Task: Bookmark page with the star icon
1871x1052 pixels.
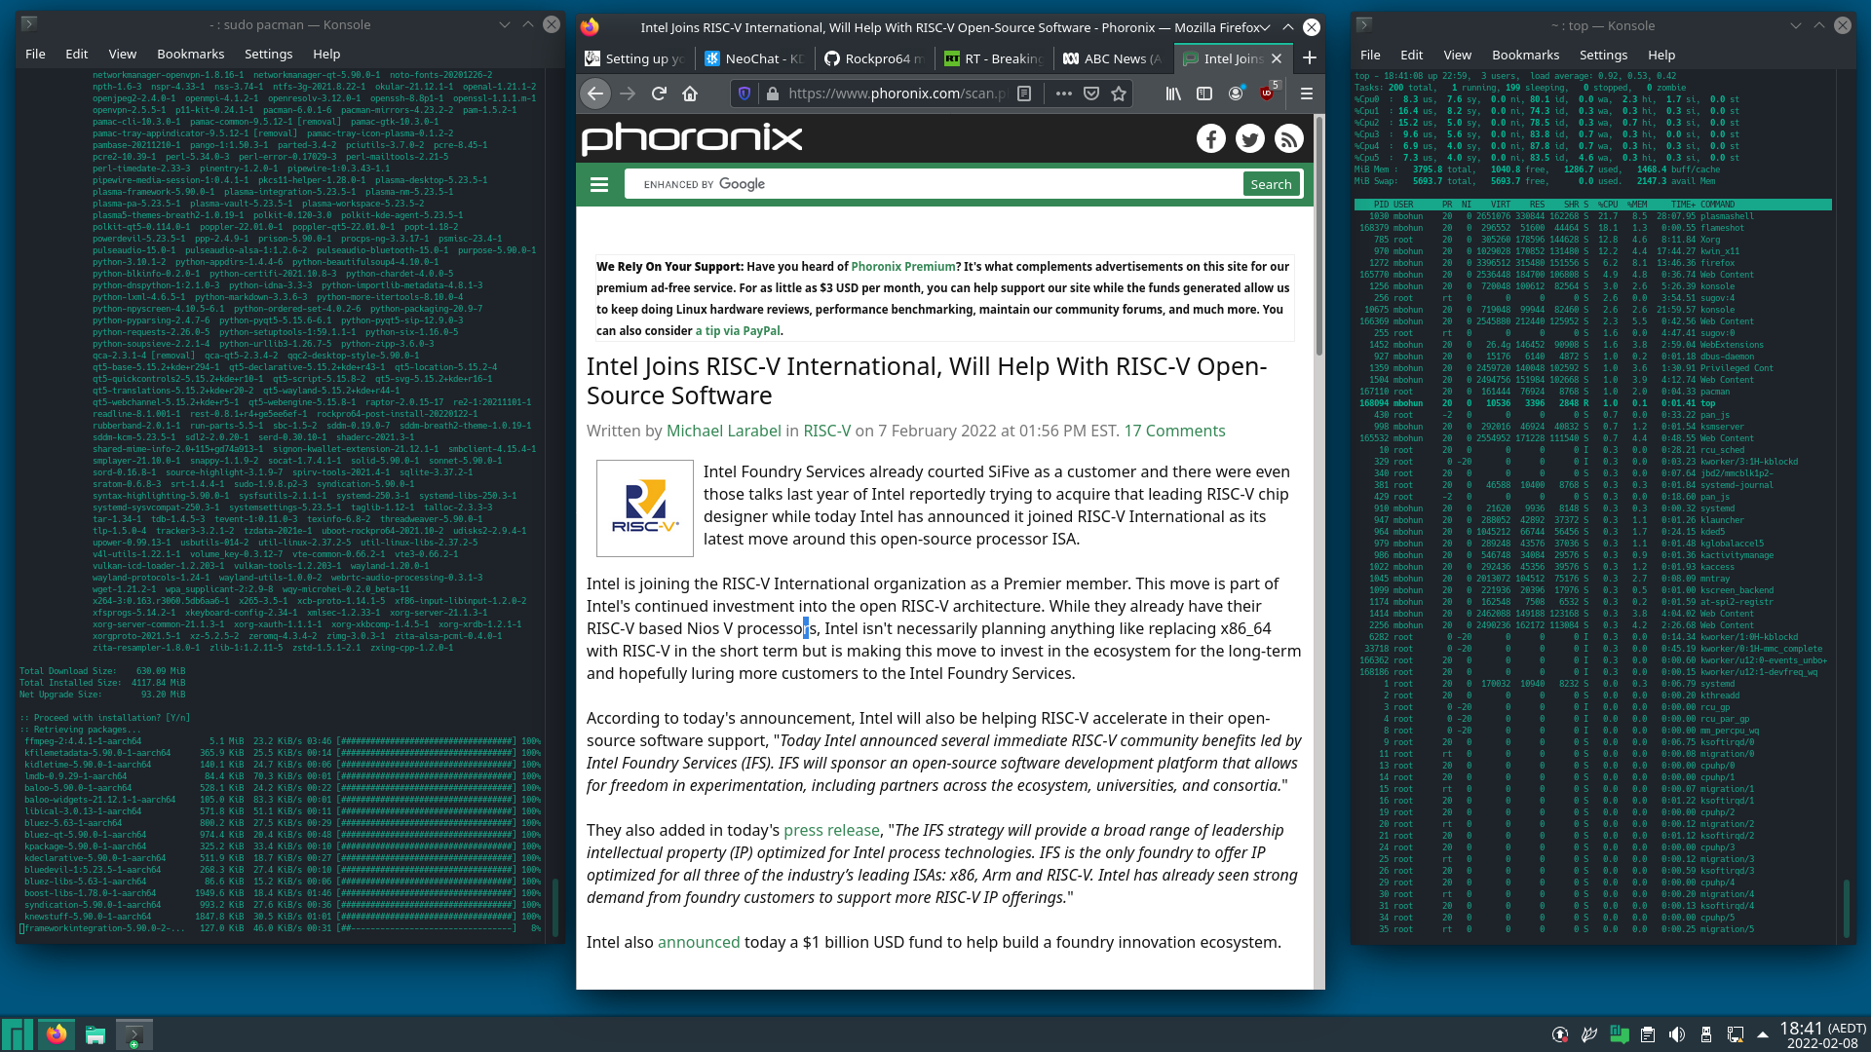Action: pyautogui.click(x=1119, y=94)
